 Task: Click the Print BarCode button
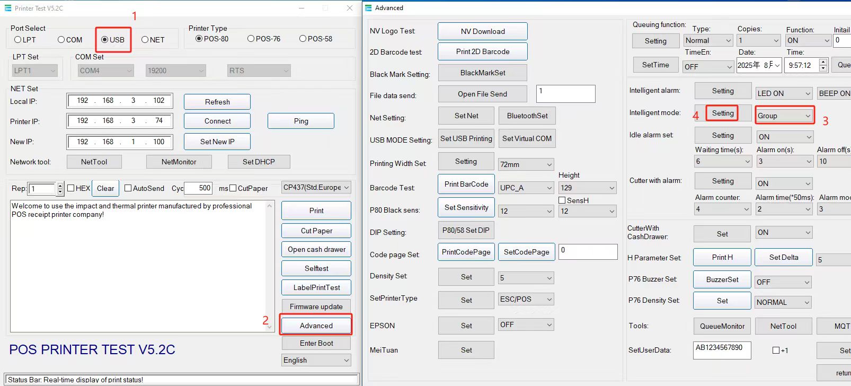tap(466, 184)
